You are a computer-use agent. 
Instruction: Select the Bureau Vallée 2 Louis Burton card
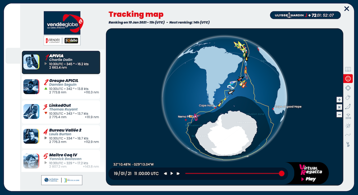point(61,136)
